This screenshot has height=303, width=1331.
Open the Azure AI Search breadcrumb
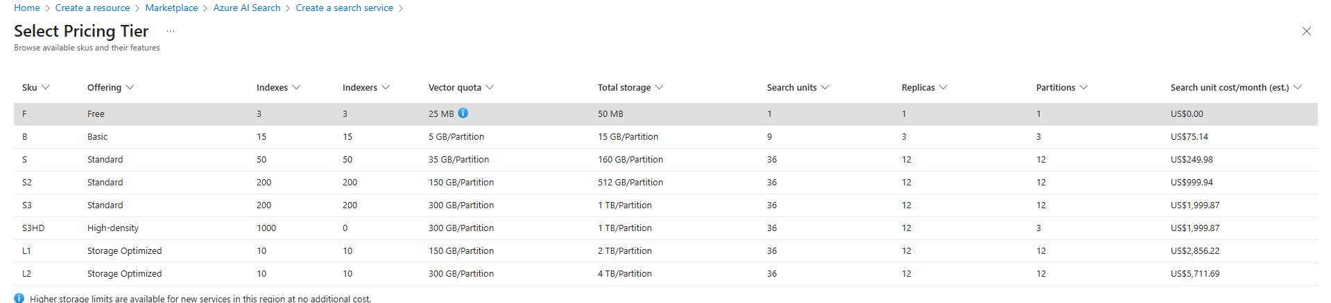[x=247, y=8]
